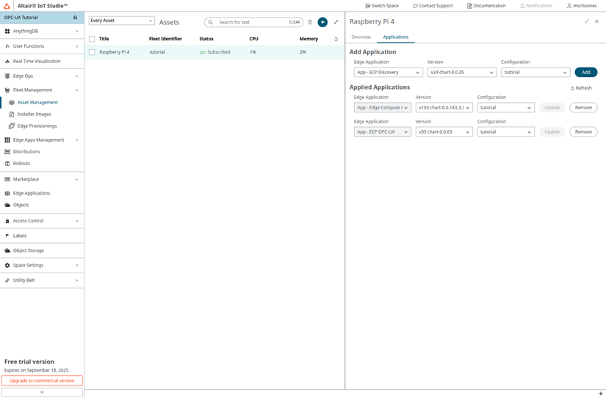Remove the App - ECP OPC-UA application
This screenshot has width=606, height=398.
(x=583, y=132)
